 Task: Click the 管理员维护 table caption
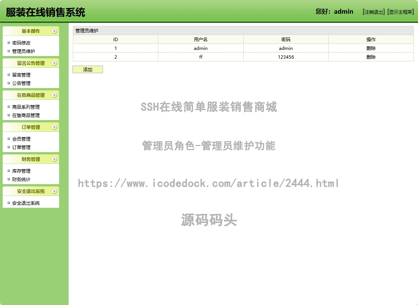87,30
